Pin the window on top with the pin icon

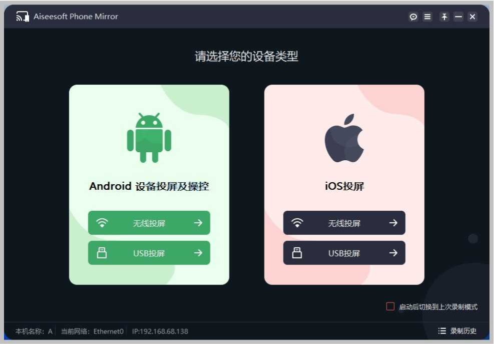(444, 17)
